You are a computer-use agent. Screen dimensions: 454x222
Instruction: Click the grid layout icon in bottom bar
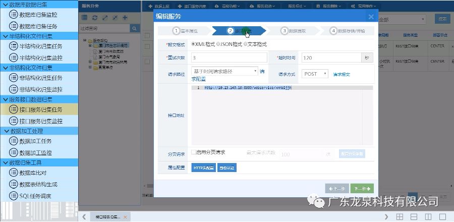pos(399,216)
